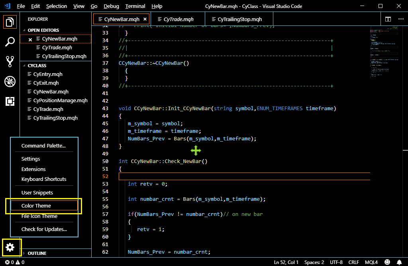Click the feedback smiley icon
Image resolution: width=408 pixels, height=266 pixels.
coord(387,262)
